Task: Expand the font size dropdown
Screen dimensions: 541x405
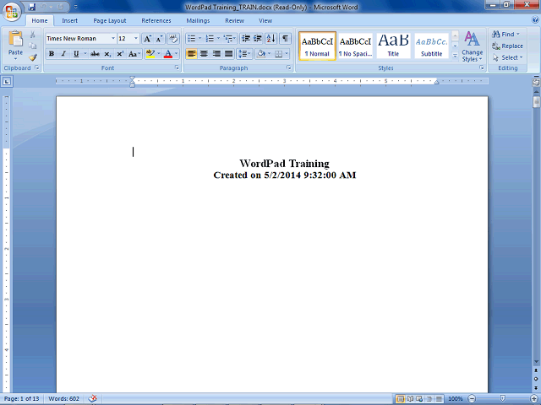Action: 136,38
